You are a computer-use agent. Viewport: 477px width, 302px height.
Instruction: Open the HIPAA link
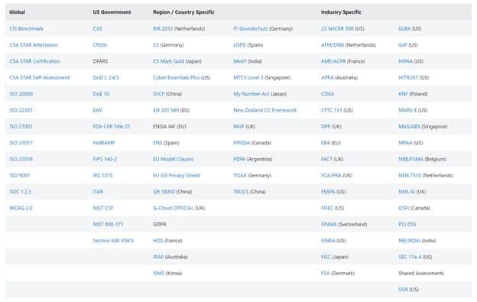point(405,61)
